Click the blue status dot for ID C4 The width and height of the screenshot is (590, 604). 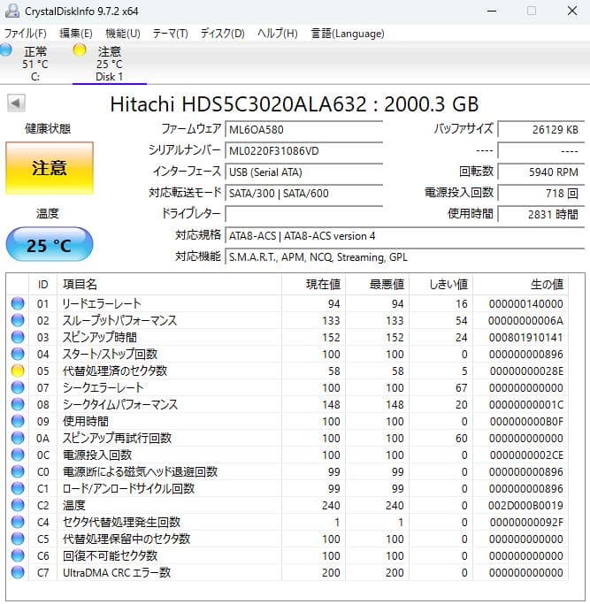[x=18, y=523]
